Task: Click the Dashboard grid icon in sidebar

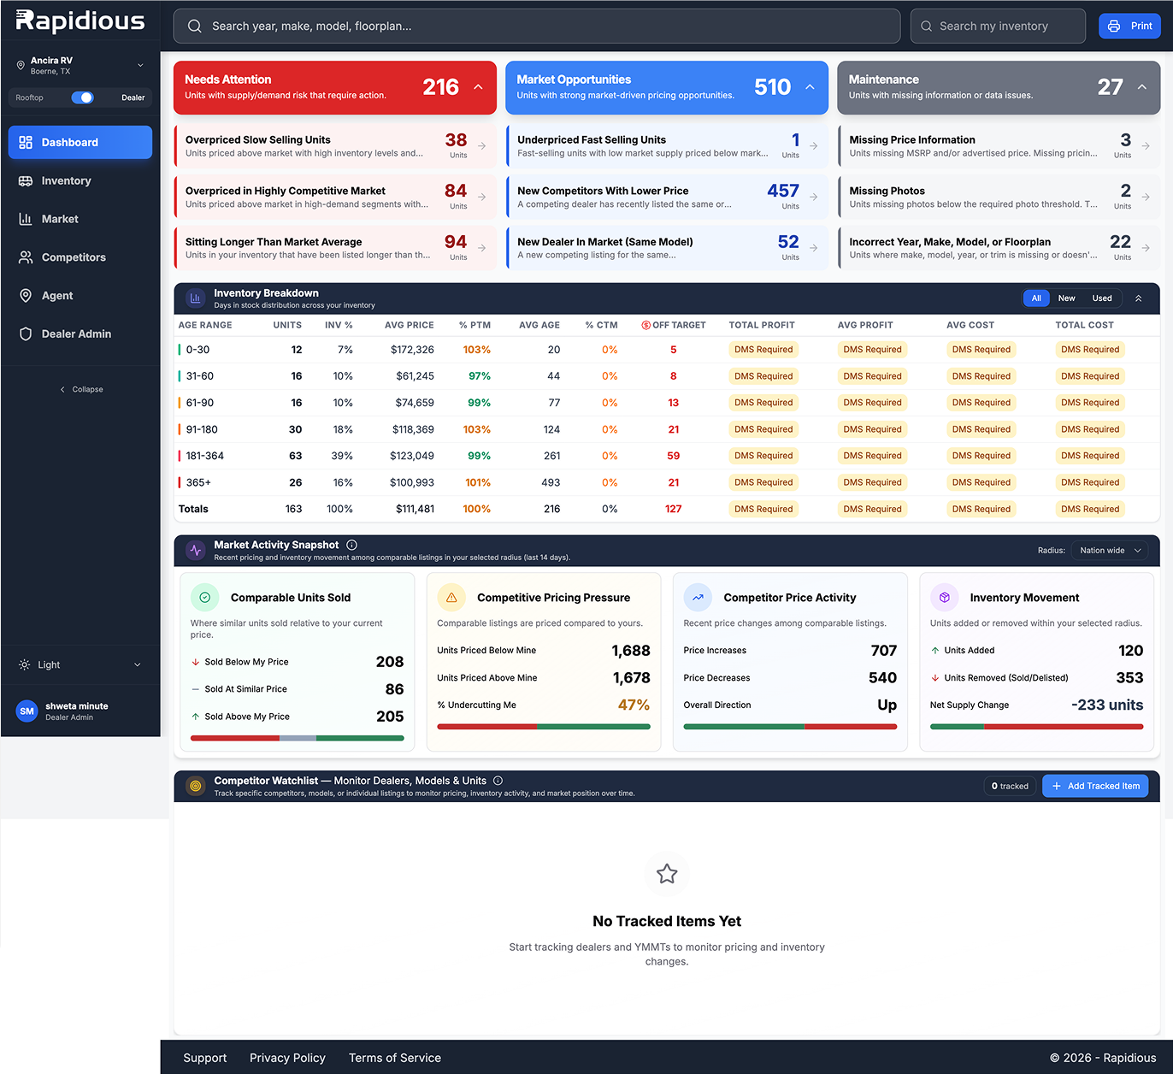Action: click(x=26, y=142)
